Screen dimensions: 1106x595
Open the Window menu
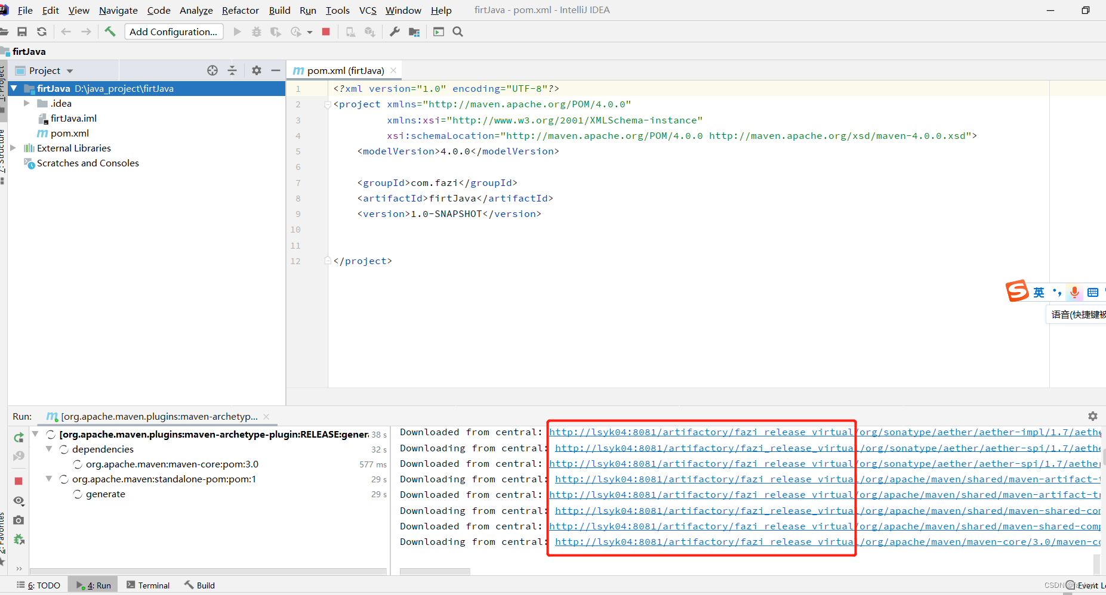click(403, 10)
